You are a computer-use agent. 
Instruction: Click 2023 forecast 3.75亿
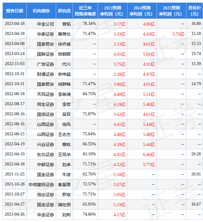point(119,64)
